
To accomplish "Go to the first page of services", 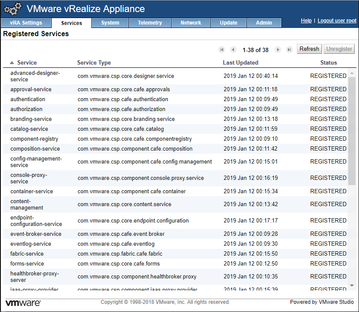I will (x=222, y=49).
